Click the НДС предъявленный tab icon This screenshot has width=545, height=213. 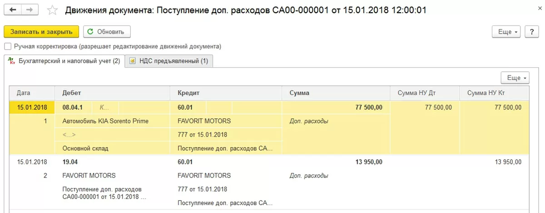coord(133,61)
